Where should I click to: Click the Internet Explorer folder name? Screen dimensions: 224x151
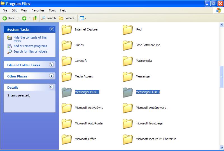pyautogui.click(x=86, y=29)
